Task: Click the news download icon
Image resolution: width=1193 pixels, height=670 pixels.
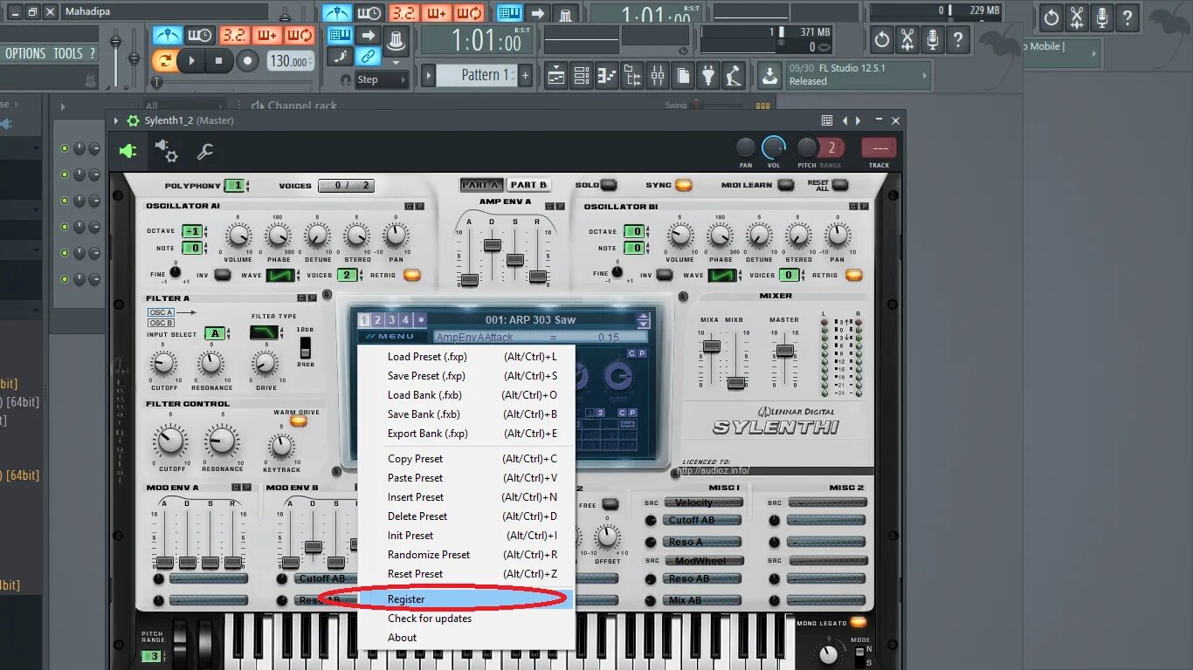Action: (x=769, y=76)
